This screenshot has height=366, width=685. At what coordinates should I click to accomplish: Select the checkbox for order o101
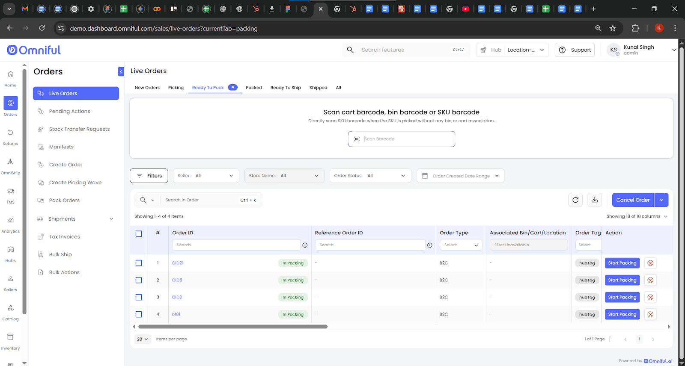pos(139,314)
